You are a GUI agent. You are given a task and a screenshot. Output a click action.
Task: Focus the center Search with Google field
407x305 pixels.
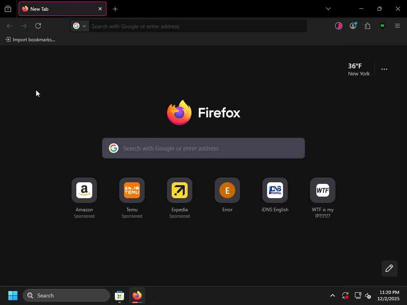click(203, 149)
